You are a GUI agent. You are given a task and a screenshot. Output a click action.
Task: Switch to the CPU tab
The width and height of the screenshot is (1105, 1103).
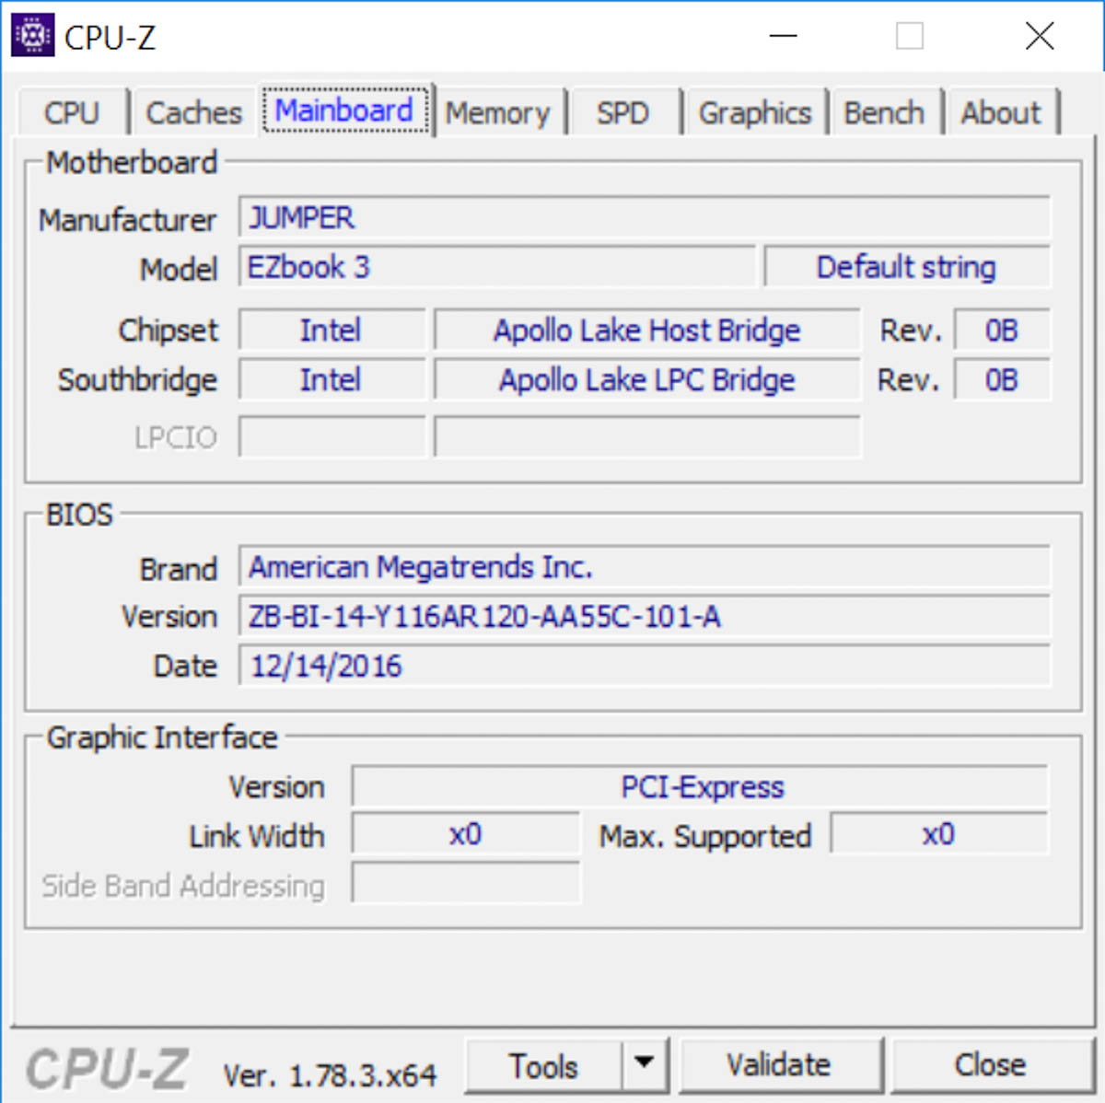point(72,113)
